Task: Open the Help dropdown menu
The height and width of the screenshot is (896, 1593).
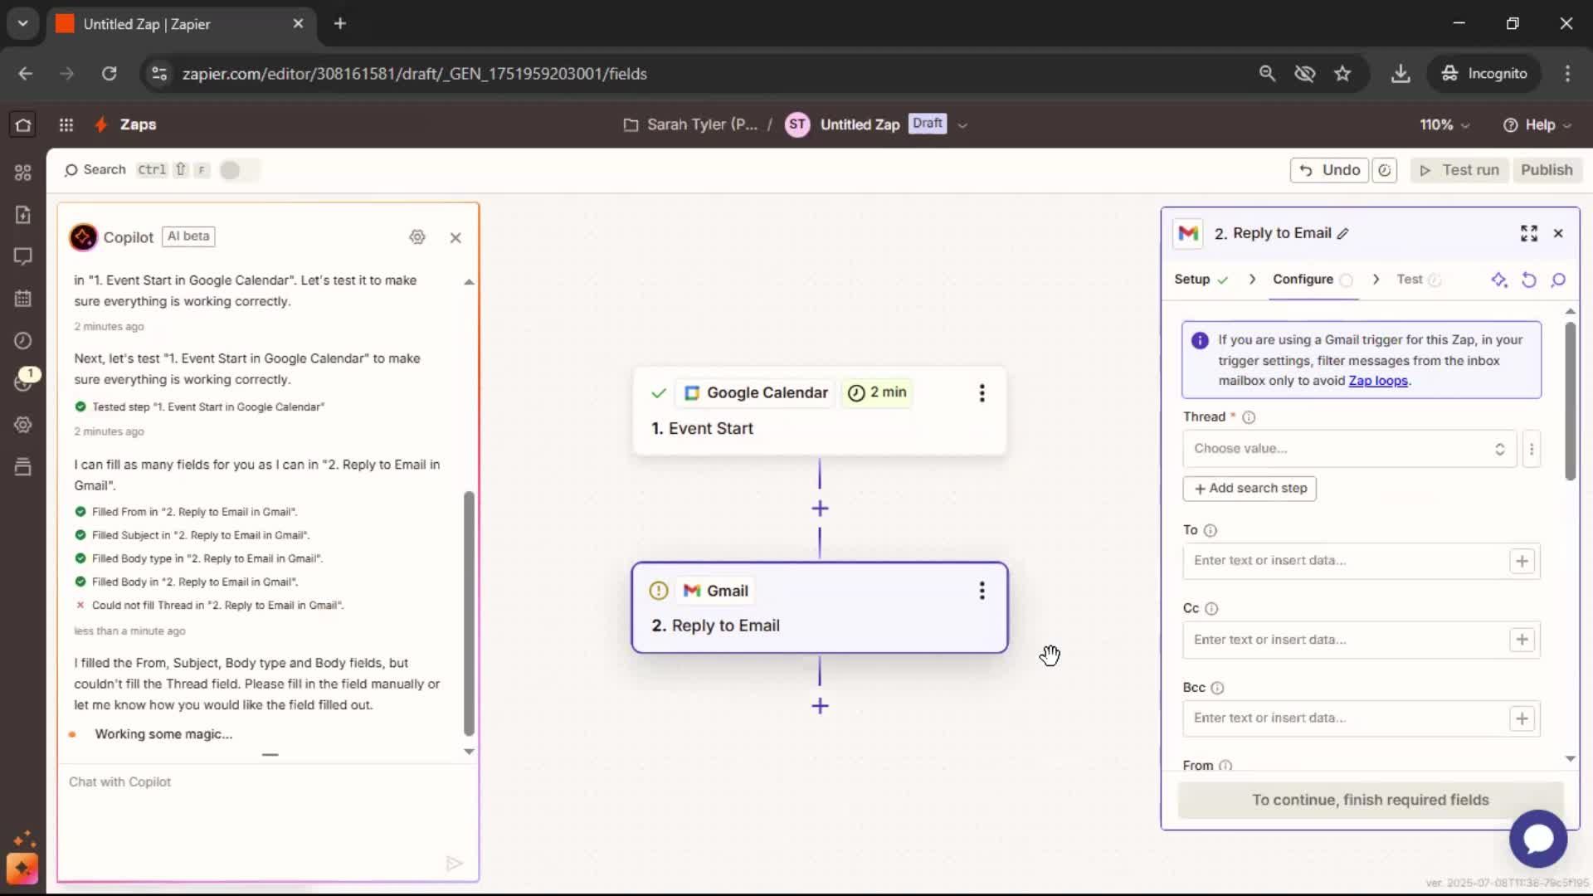Action: coord(1537,124)
